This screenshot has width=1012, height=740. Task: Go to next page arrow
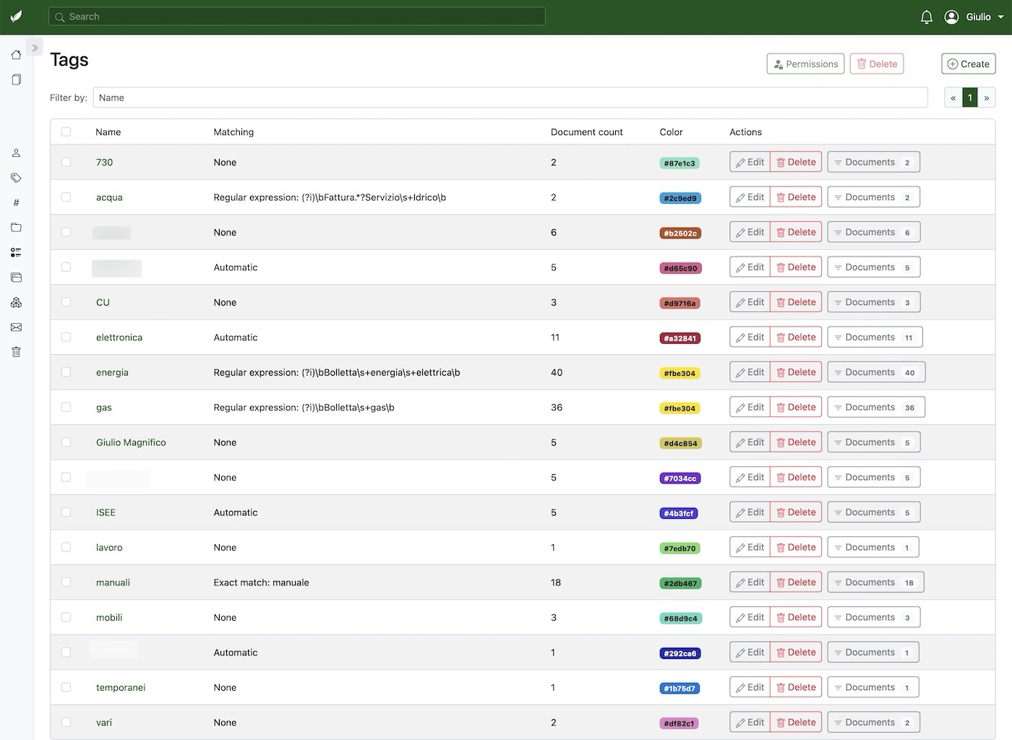[987, 98]
